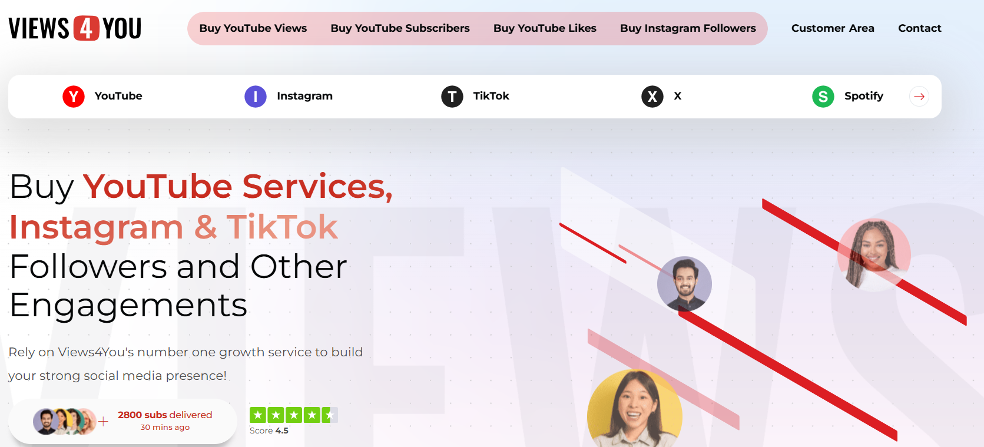Screen dimensions: 984x447
Task: Select the Spotify platform tab label
Action: pyautogui.click(x=864, y=96)
